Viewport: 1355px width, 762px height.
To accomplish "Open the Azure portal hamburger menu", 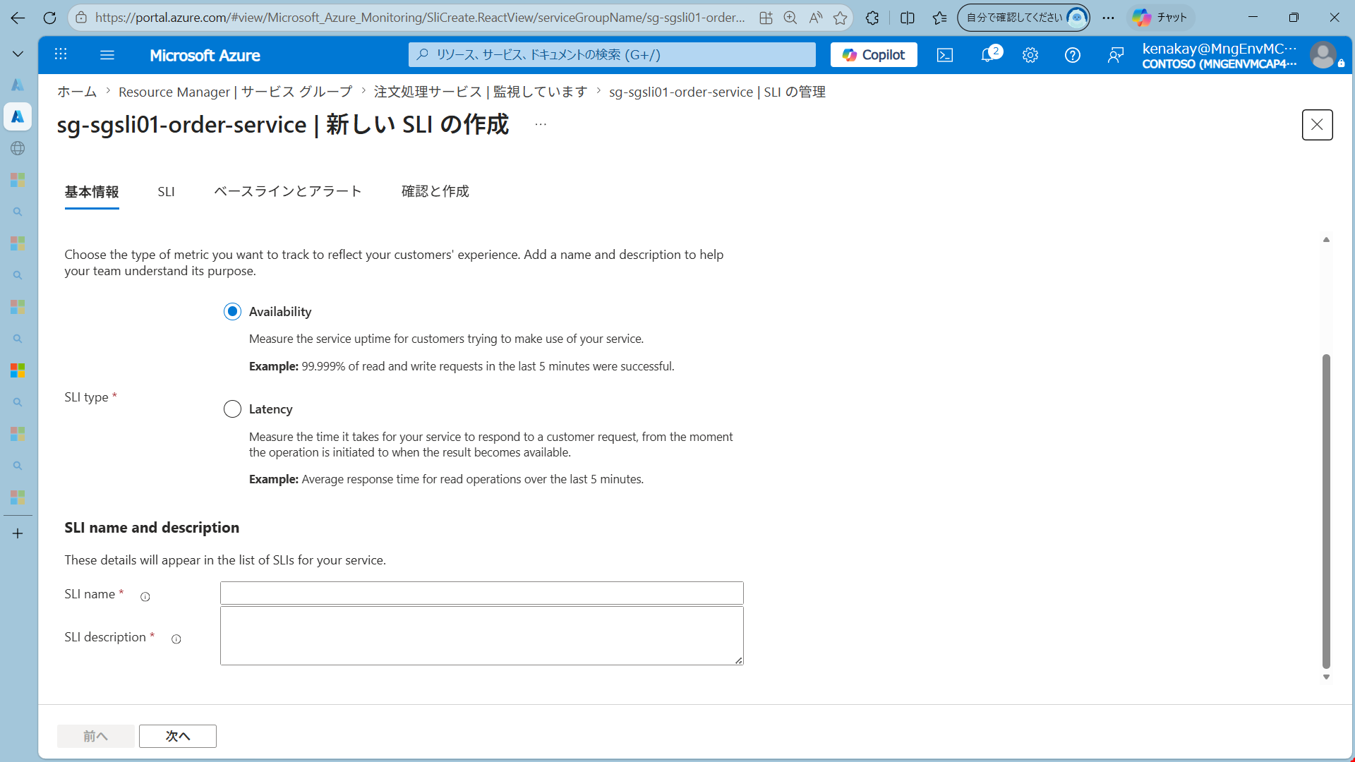I will [x=107, y=54].
